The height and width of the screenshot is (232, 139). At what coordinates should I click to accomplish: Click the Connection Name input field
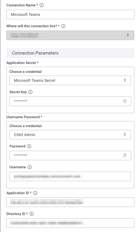[70, 14]
